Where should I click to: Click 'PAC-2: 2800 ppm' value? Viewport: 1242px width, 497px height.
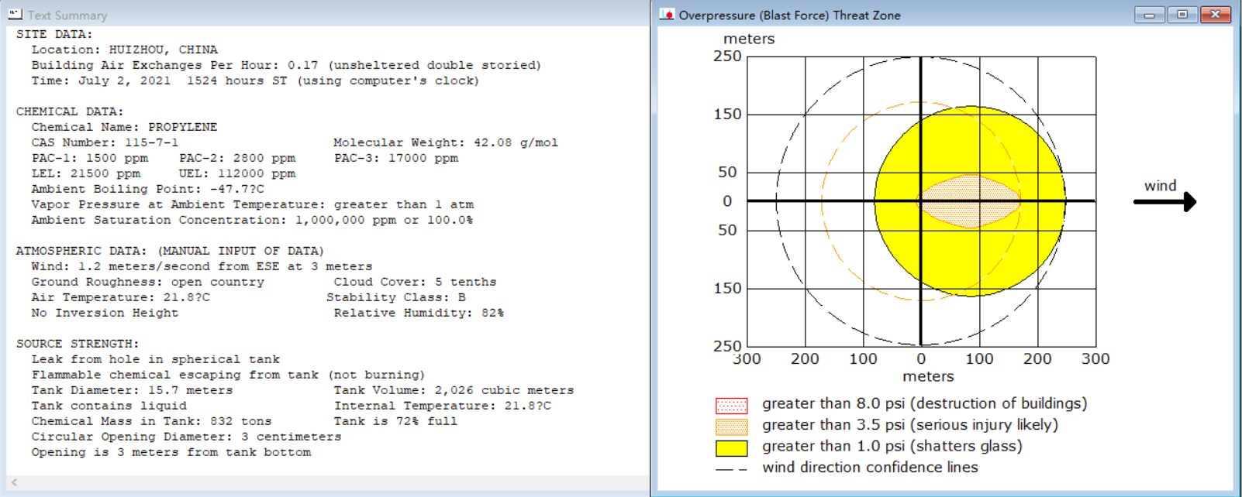pos(237,158)
